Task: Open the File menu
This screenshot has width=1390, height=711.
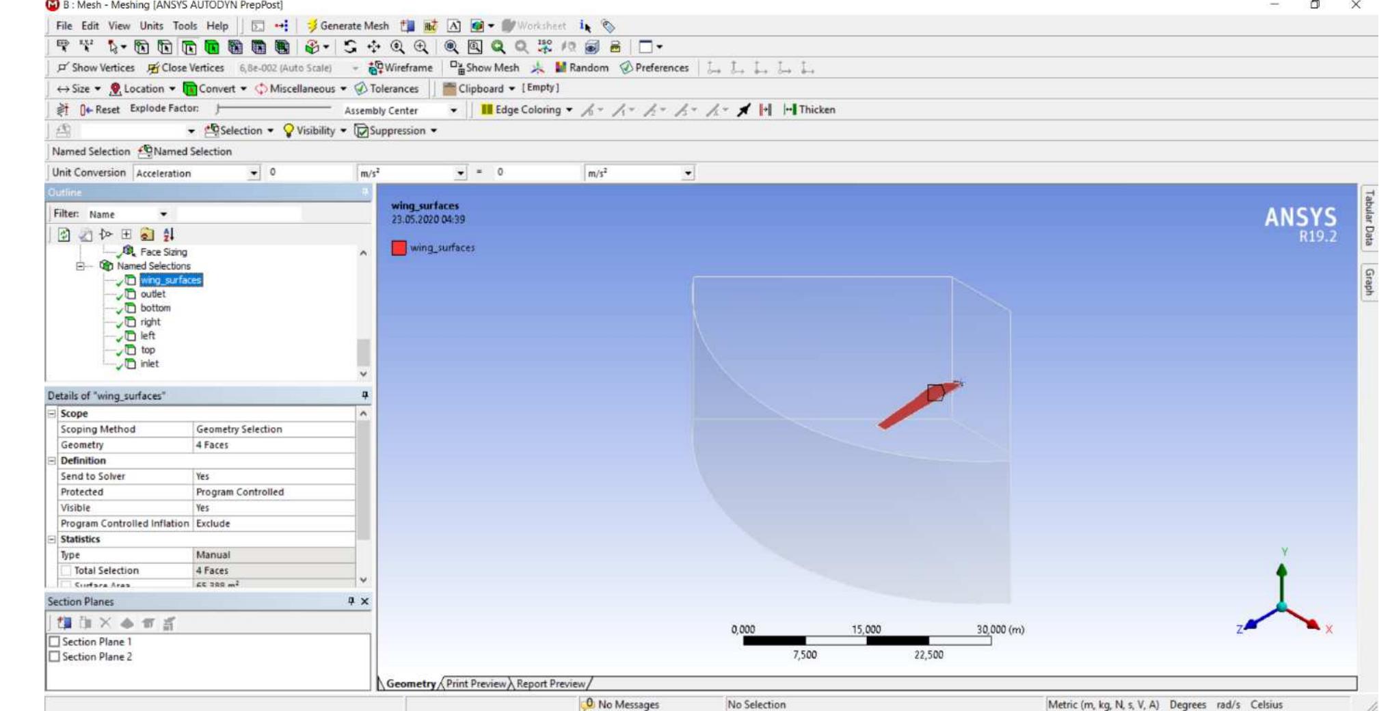Action: [64, 26]
